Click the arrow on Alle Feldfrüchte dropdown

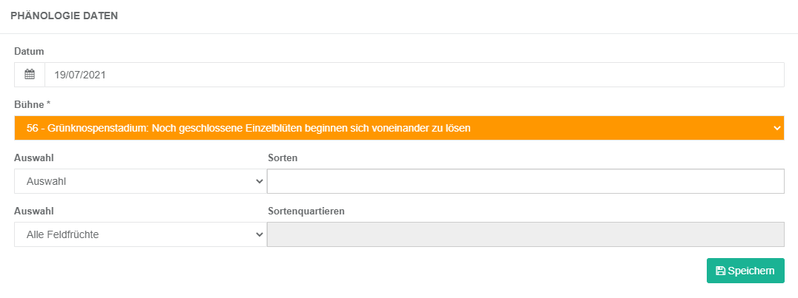[259, 234]
